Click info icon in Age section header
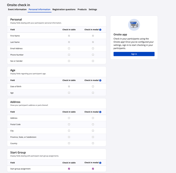 (x=100, y=80)
